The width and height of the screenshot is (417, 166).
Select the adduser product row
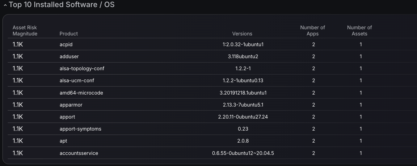tap(212, 56)
